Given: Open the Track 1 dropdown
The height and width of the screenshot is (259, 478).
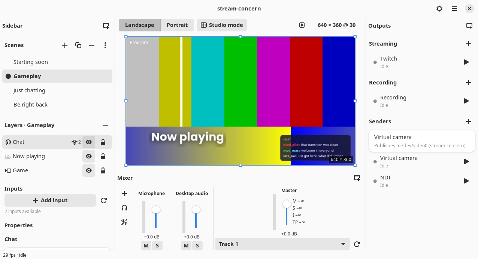Looking at the screenshot, I should click(282, 244).
